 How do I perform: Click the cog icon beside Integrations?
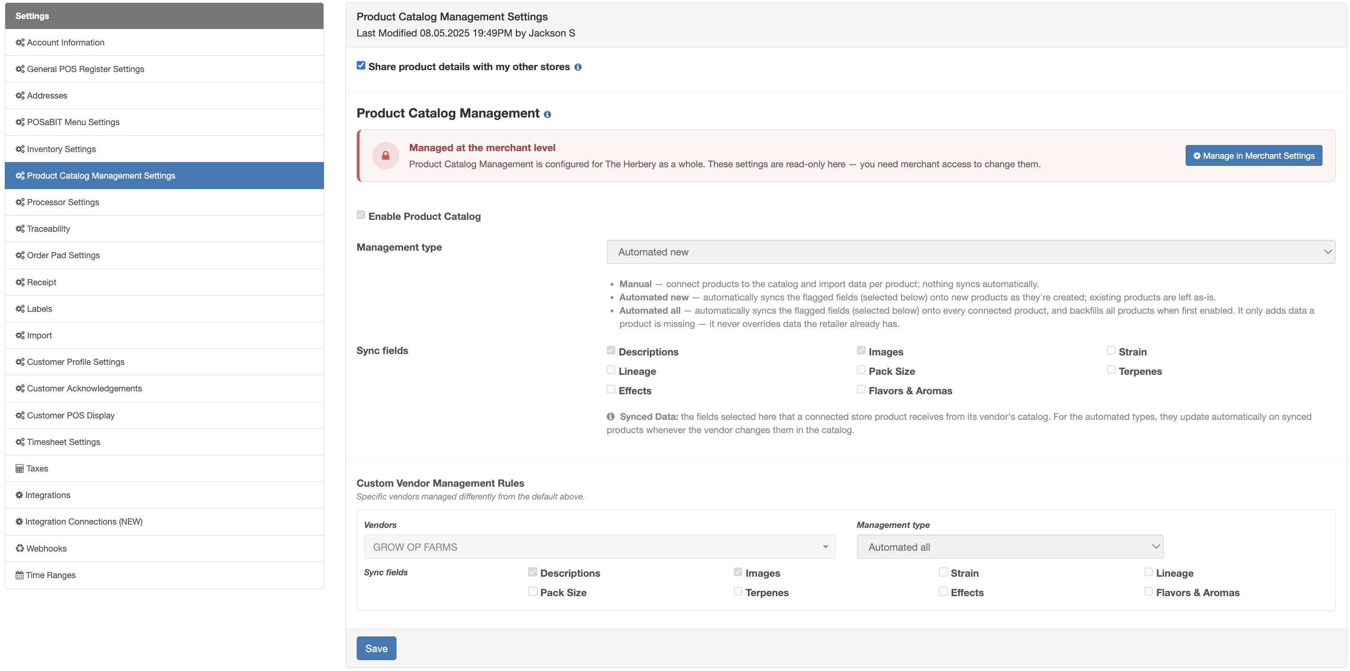point(19,495)
